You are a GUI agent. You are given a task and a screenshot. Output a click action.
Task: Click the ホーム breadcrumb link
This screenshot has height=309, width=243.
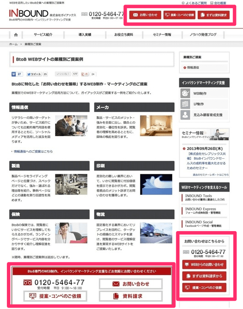click(x=13, y=44)
